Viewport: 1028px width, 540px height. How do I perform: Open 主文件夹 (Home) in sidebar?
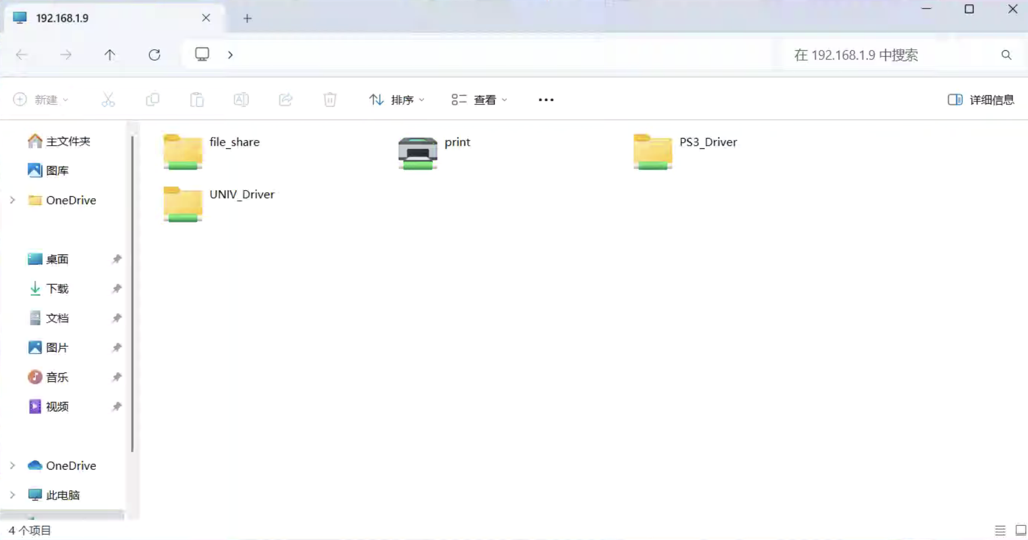[59, 141]
